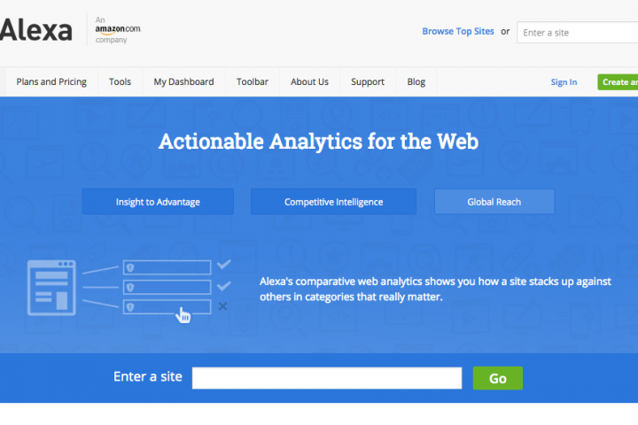The height and width of the screenshot is (425, 638).
Task: Go to My Dashboard
Action: (x=183, y=82)
